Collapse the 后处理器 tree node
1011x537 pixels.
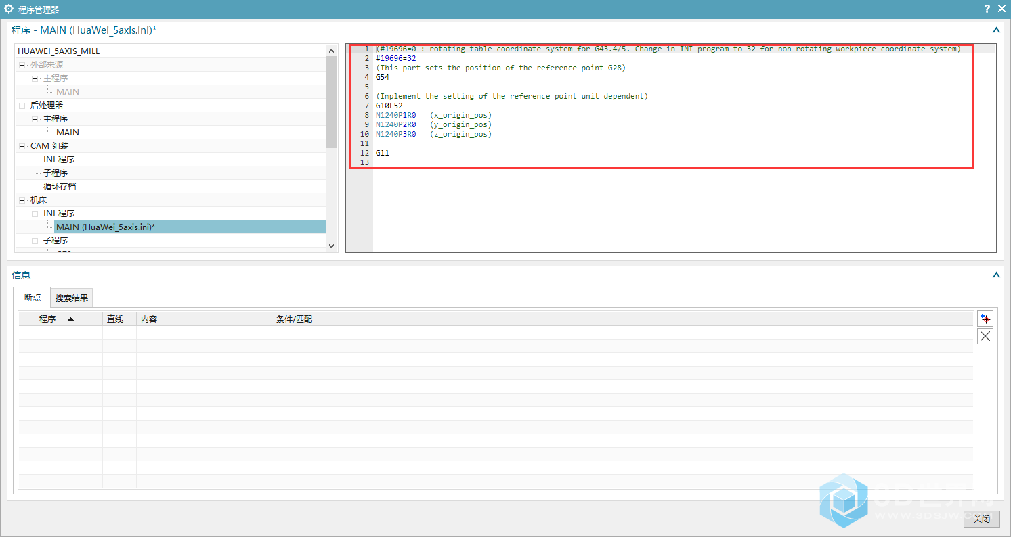pyautogui.click(x=22, y=106)
